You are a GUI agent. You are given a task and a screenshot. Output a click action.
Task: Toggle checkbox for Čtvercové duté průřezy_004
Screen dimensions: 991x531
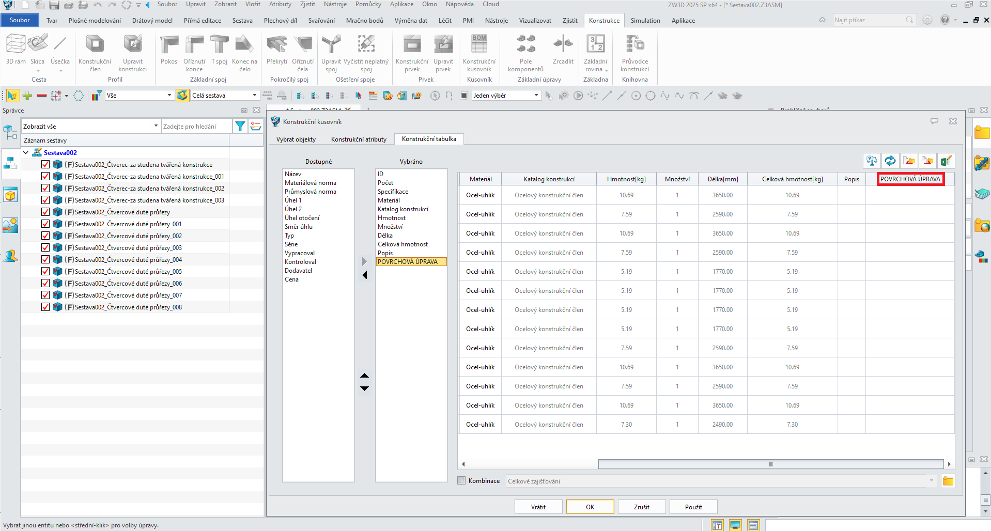pyautogui.click(x=45, y=259)
